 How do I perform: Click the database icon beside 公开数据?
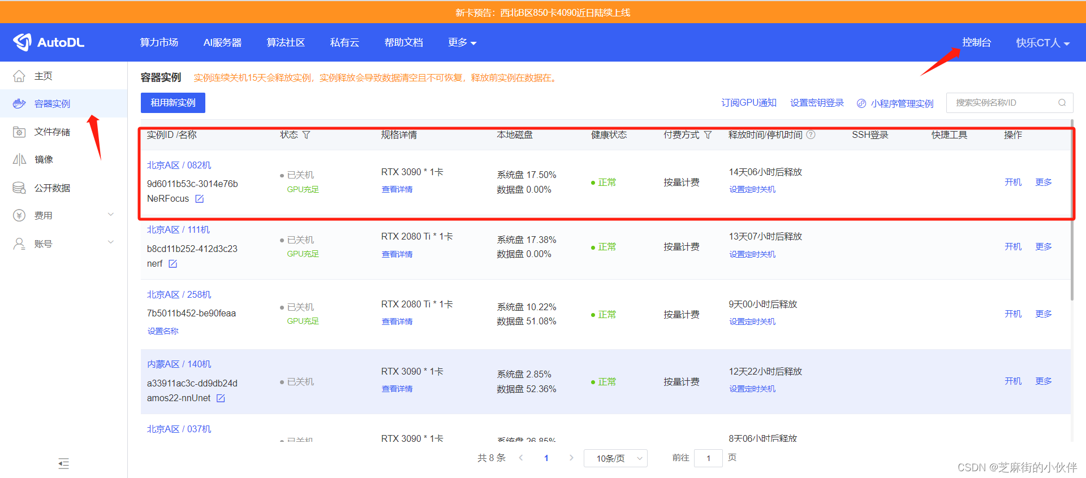pyautogui.click(x=19, y=188)
